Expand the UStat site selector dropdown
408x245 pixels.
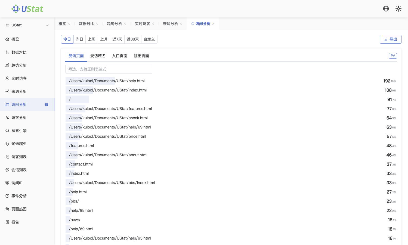tap(47, 25)
